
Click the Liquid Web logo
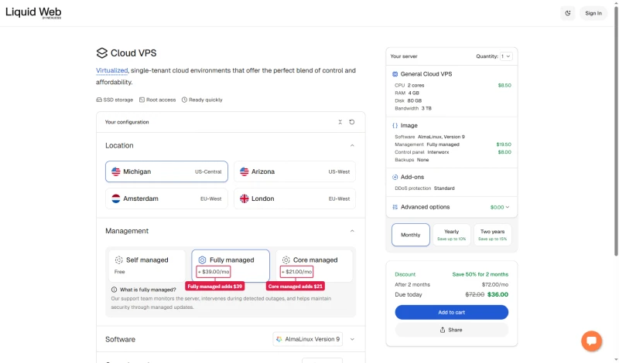pos(33,12)
